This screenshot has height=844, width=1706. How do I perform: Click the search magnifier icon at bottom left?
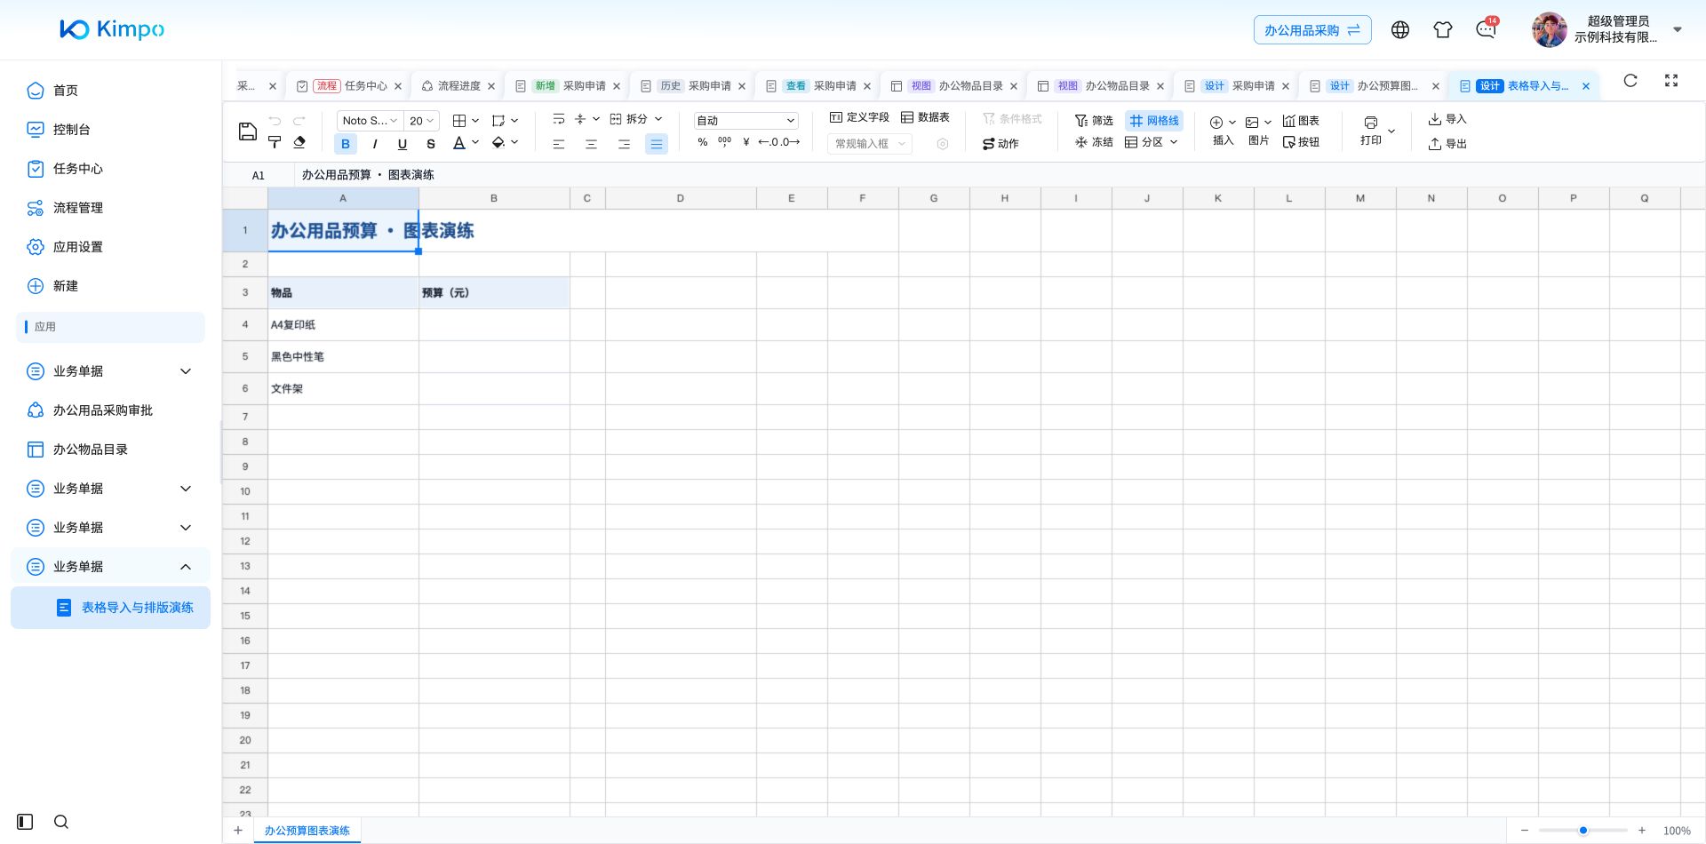[61, 822]
